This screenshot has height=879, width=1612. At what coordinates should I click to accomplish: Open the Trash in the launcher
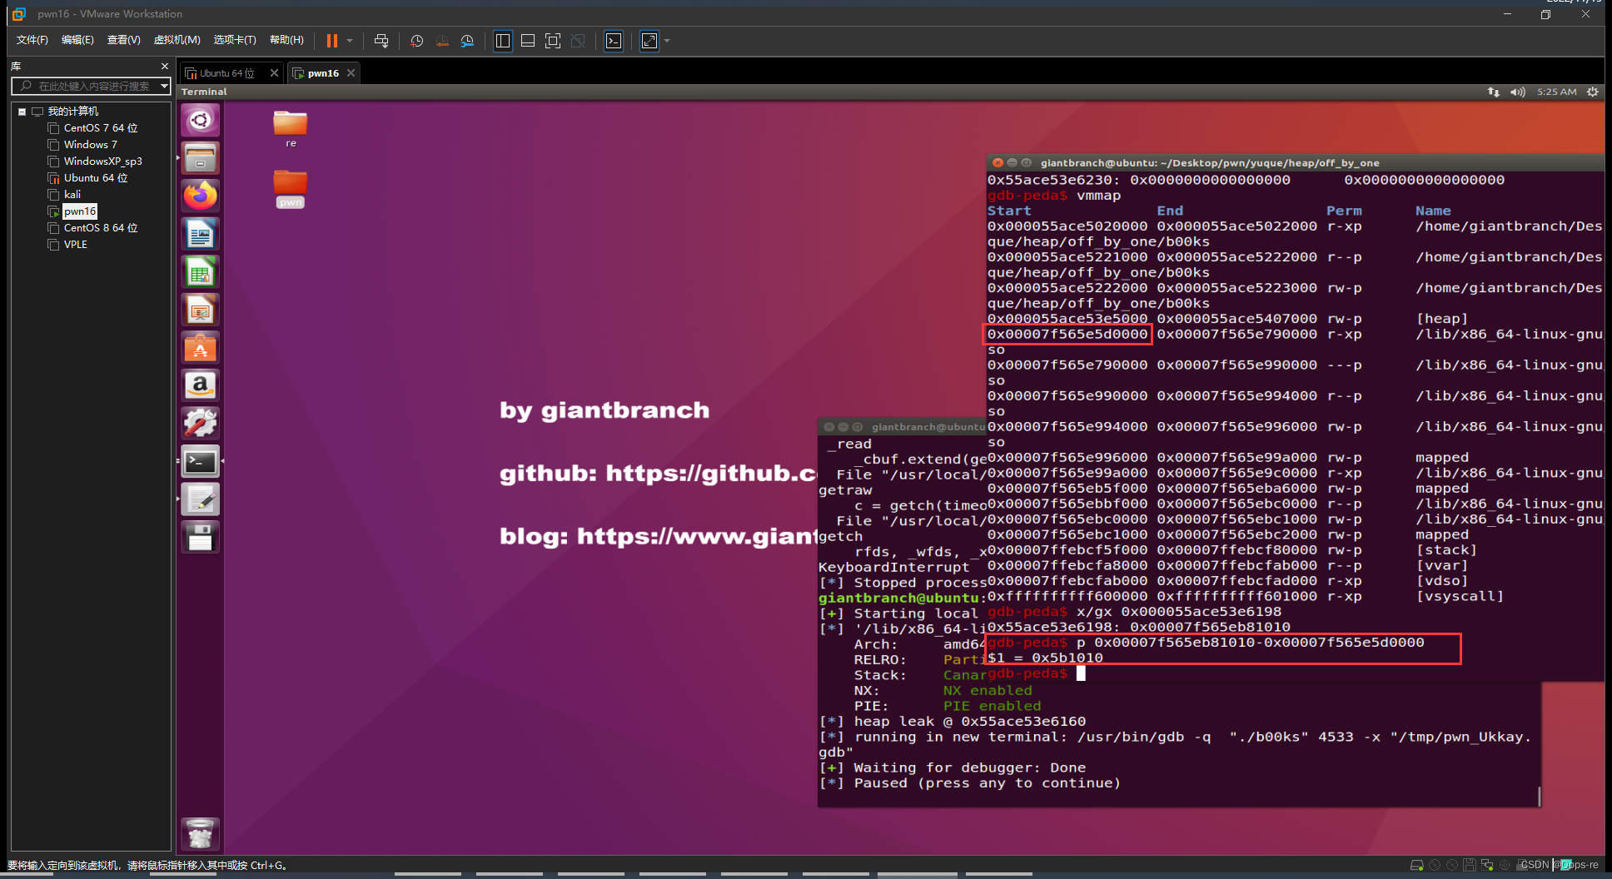pos(201,834)
